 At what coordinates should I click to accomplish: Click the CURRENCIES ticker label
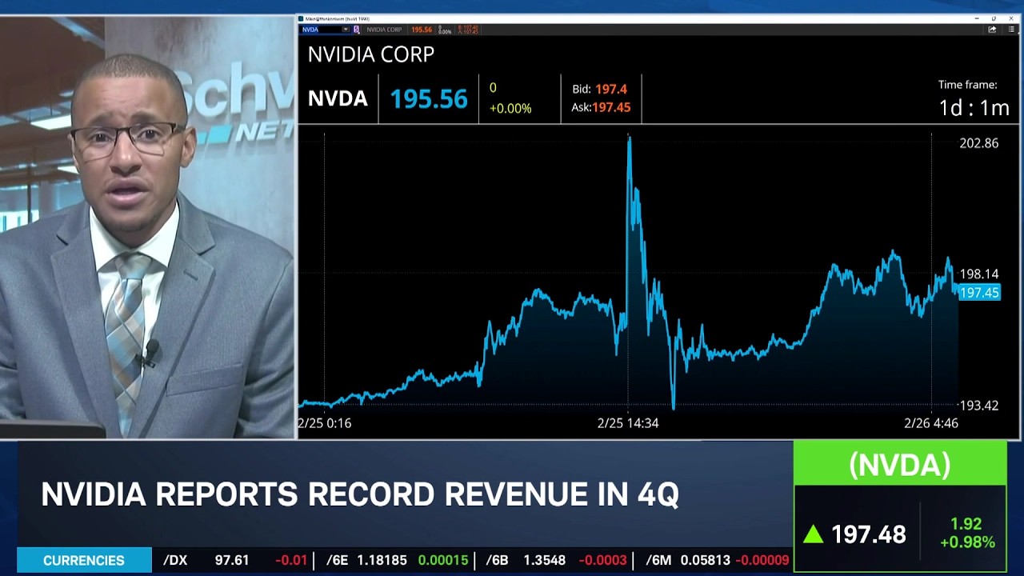tap(84, 561)
